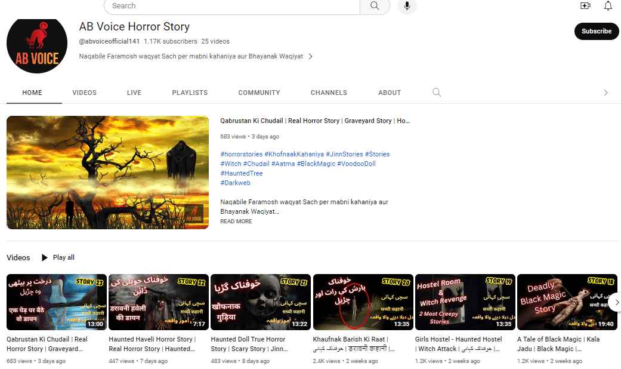Open featured video title Qabrustan Ki Chudail
This screenshot has height=369, width=621.
[315, 121]
